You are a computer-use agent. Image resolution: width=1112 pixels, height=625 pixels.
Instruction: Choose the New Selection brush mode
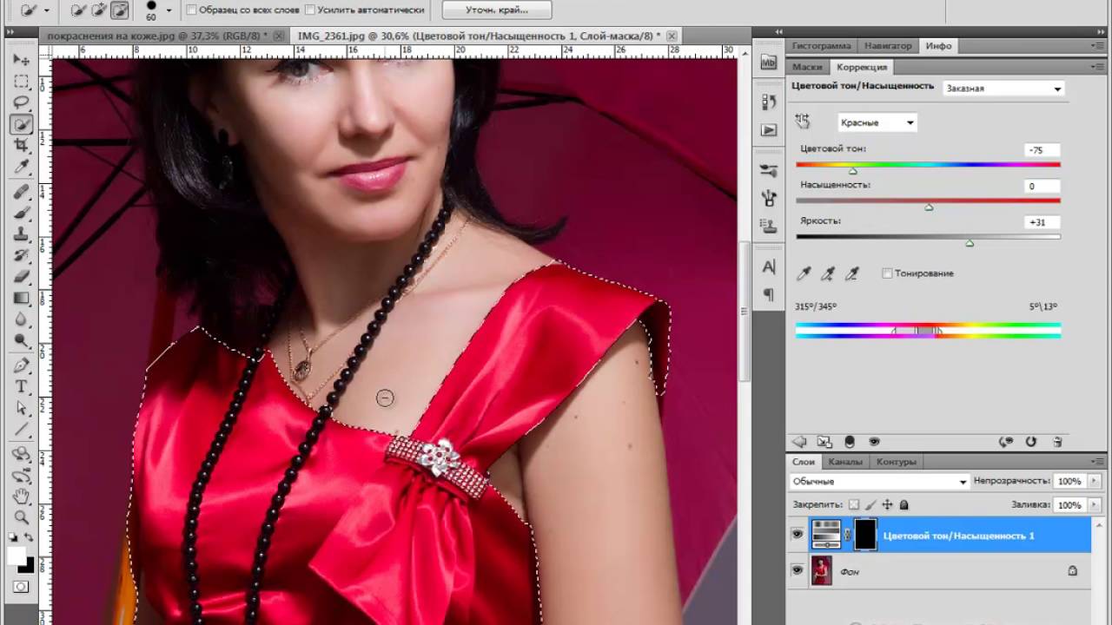78,10
